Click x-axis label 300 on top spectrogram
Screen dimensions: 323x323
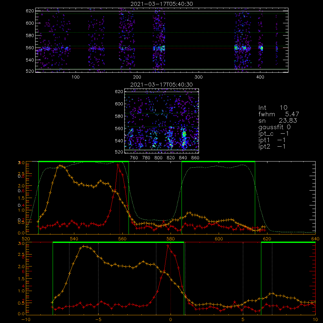(199, 77)
